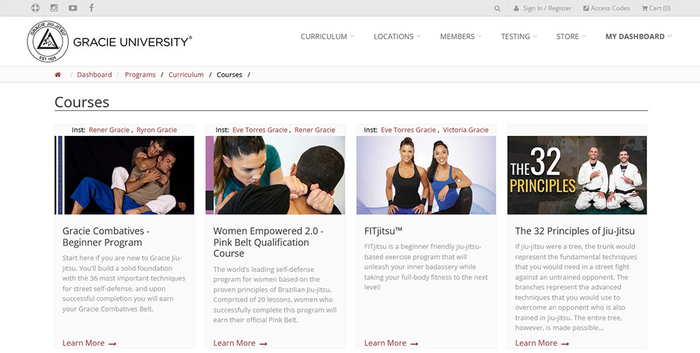Open the Store menu
700x353 pixels.
(571, 37)
